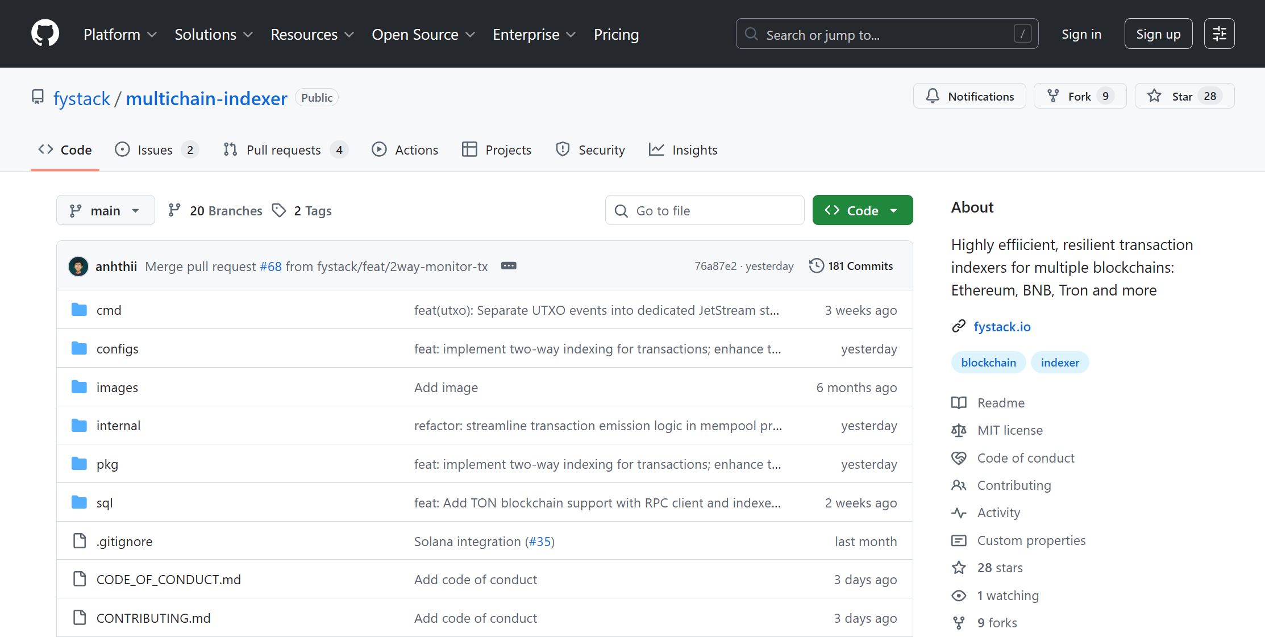Click the Fork icon button
Screen dimensions: 1265x637
click(1053, 96)
